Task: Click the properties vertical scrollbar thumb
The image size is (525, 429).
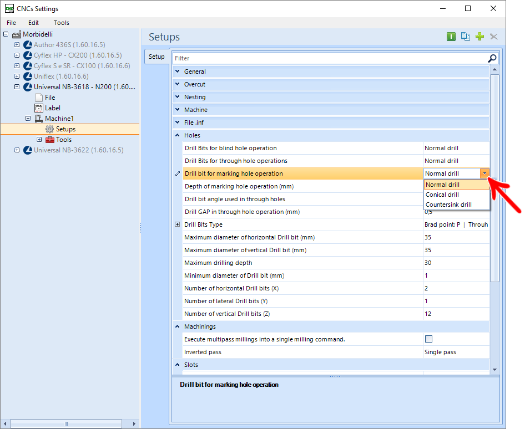Action: [x=494, y=178]
